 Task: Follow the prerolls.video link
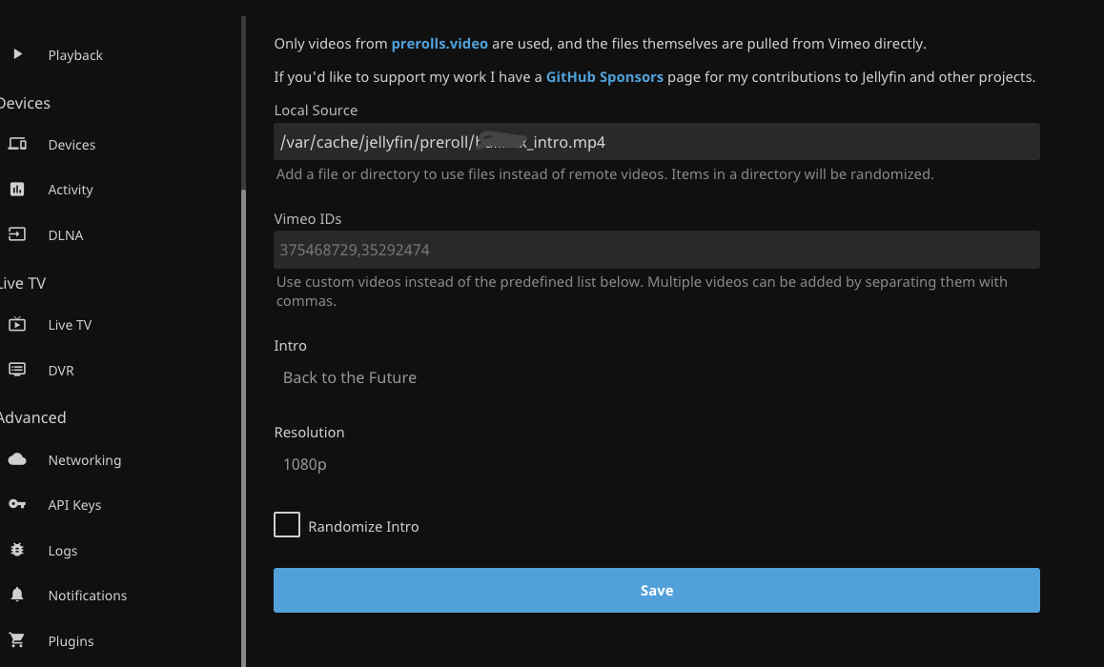(x=440, y=44)
